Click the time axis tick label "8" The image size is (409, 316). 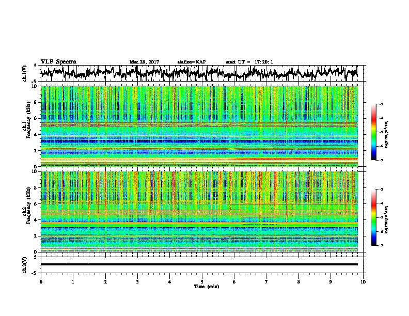(x=298, y=281)
